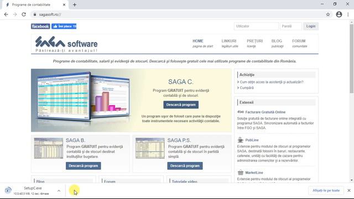354x199 pixels.
Task: Click the address bar showing sagasoft.ro
Action: point(178,14)
